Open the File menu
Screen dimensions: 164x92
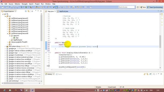tap(2, 4)
